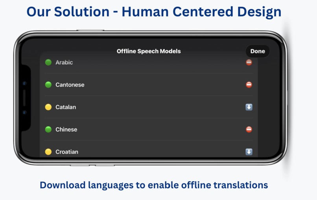Remove the Arabic offline model
317x200 pixels.
click(x=249, y=62)
